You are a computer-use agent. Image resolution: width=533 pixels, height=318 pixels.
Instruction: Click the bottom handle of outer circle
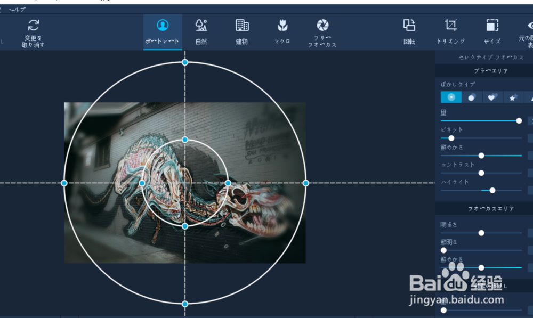tap(185, 304)
